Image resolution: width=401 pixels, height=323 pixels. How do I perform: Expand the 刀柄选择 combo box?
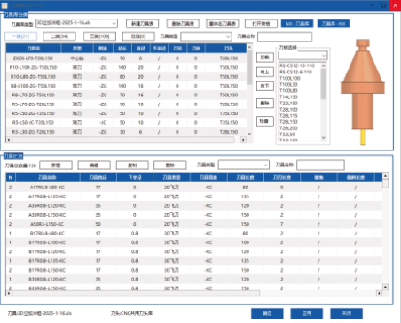point(303,55)
